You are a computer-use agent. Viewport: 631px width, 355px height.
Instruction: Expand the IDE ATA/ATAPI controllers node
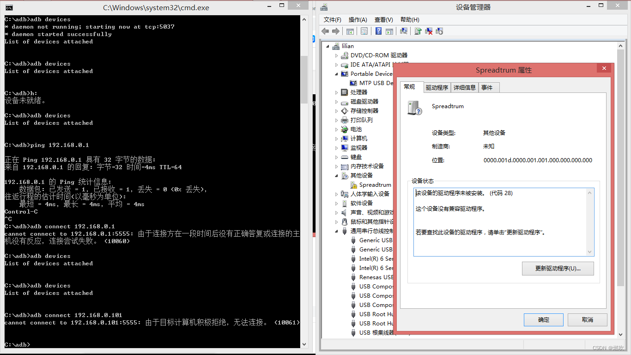337,65
